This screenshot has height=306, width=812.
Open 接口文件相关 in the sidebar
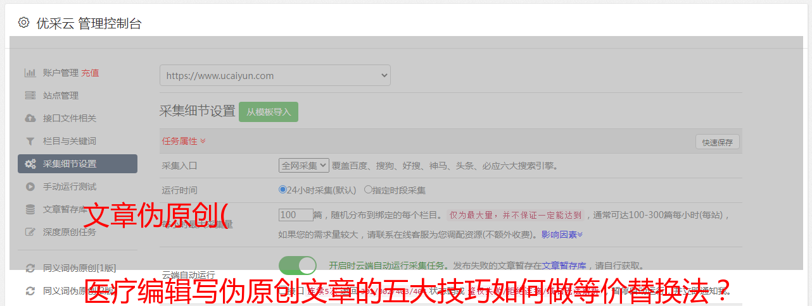70,118
